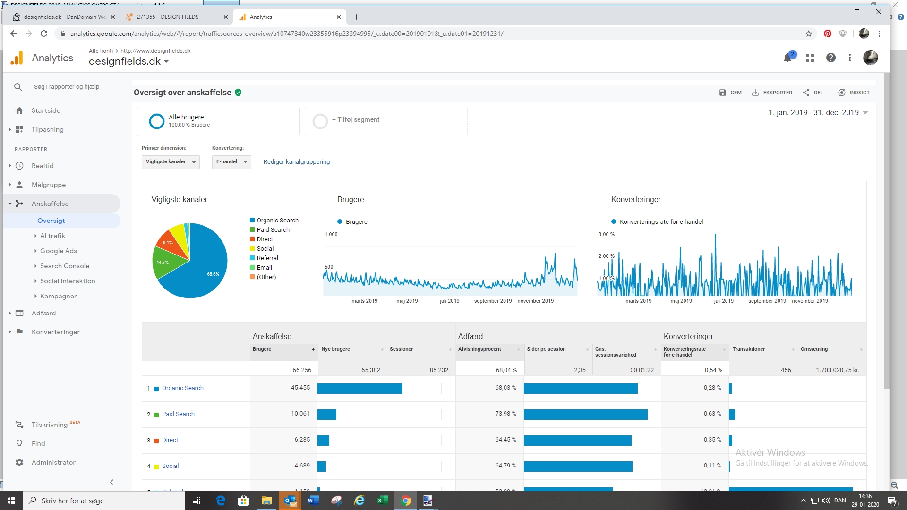Click the GEM save report icon
Viewport: 907px width, 510px height.
point(723,93)
